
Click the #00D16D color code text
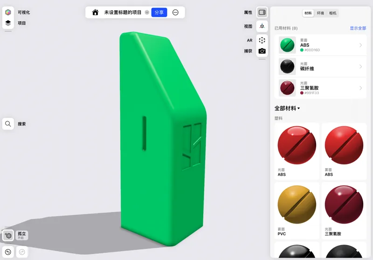(312, 50)
